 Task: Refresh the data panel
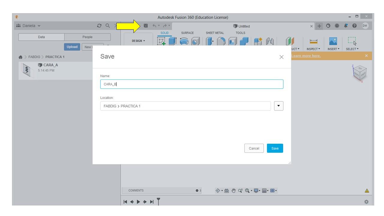pos(99,26)
